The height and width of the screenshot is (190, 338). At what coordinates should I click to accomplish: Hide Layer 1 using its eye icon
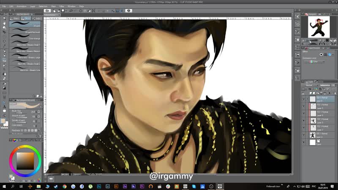click(x=303, y=128)
